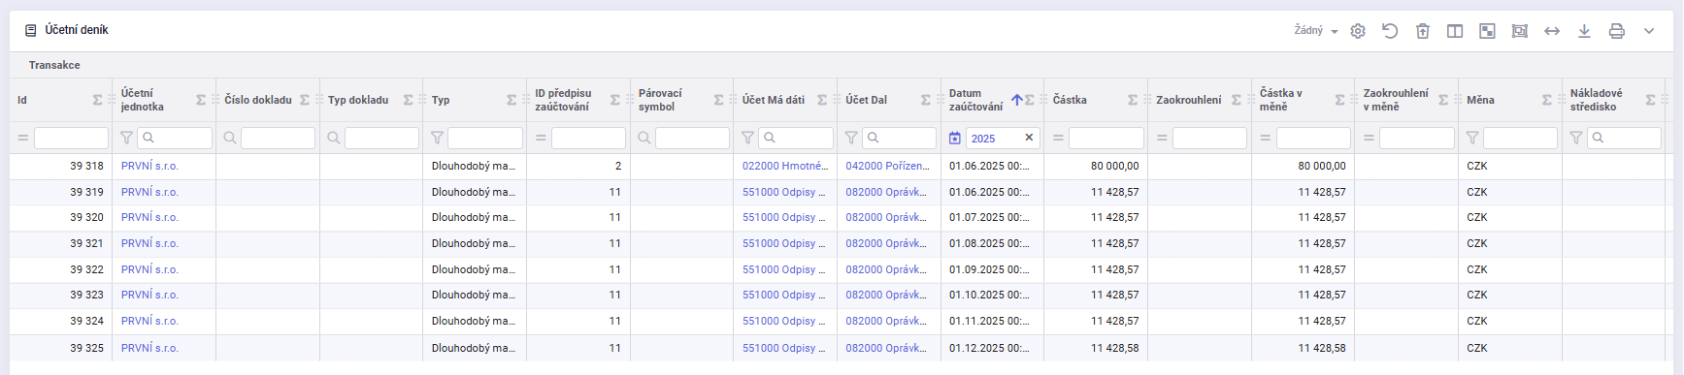The height and width of the screenshot is (375, 1684).
Task: Click the Nákladové středisko filter search field
Action: (1624, 138)
